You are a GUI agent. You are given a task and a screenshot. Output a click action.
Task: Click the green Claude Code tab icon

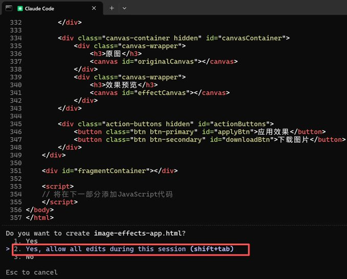pyautogui.click(x=20, y=9)
